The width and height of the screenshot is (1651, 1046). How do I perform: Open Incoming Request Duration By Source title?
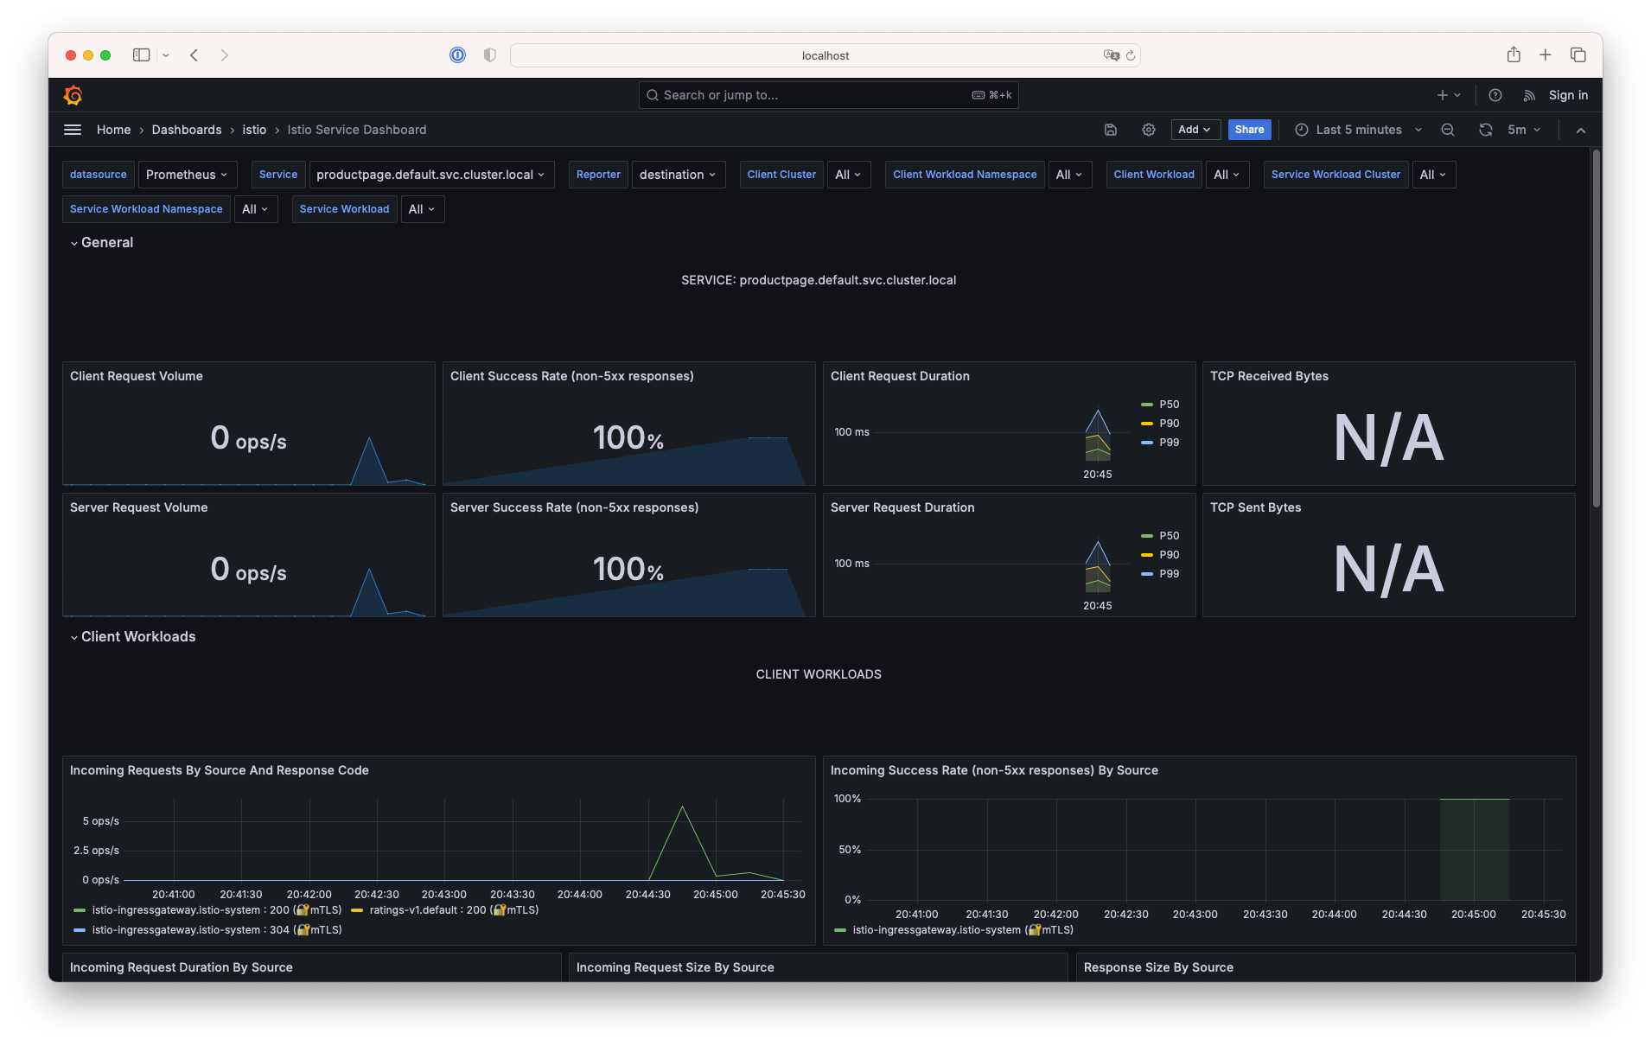pyautogui.click(x=182, y=967)
